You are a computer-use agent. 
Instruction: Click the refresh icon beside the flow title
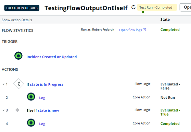(x=133, y=7)
